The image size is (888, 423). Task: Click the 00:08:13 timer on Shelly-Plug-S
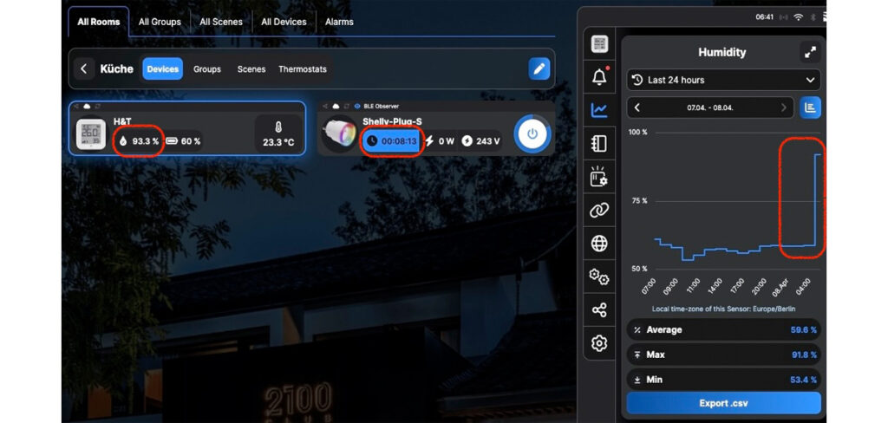point(392,140)
